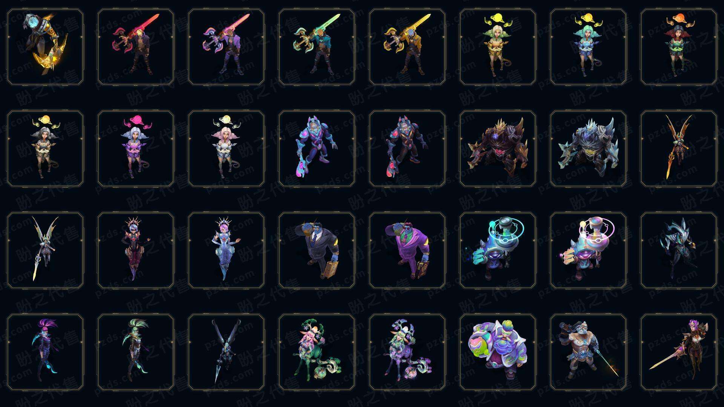Select the bearded barbarian with sword skin
This screenshot has height=407, width=724.
click(x=588, y=352)
